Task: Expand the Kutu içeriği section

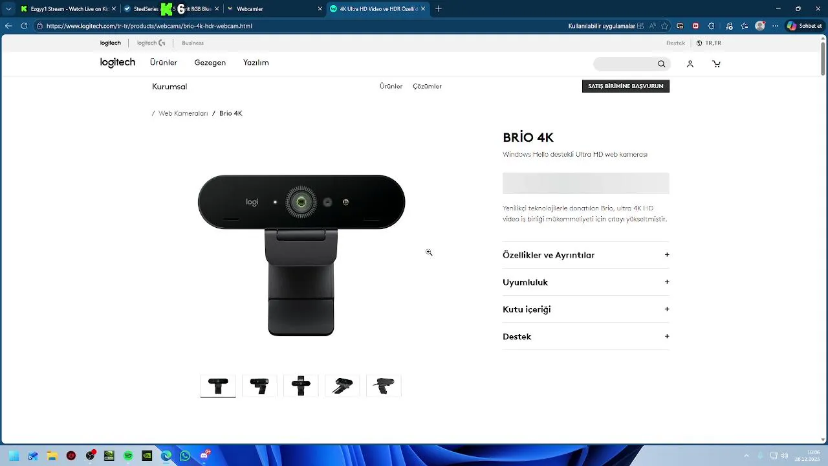Action: point(585,309)
